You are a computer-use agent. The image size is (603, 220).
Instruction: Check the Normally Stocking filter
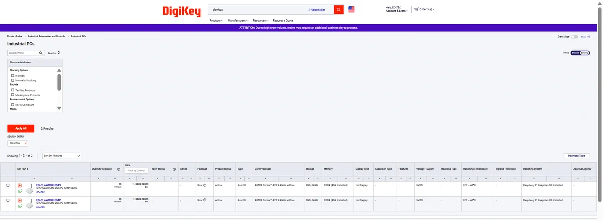[13, 80]
